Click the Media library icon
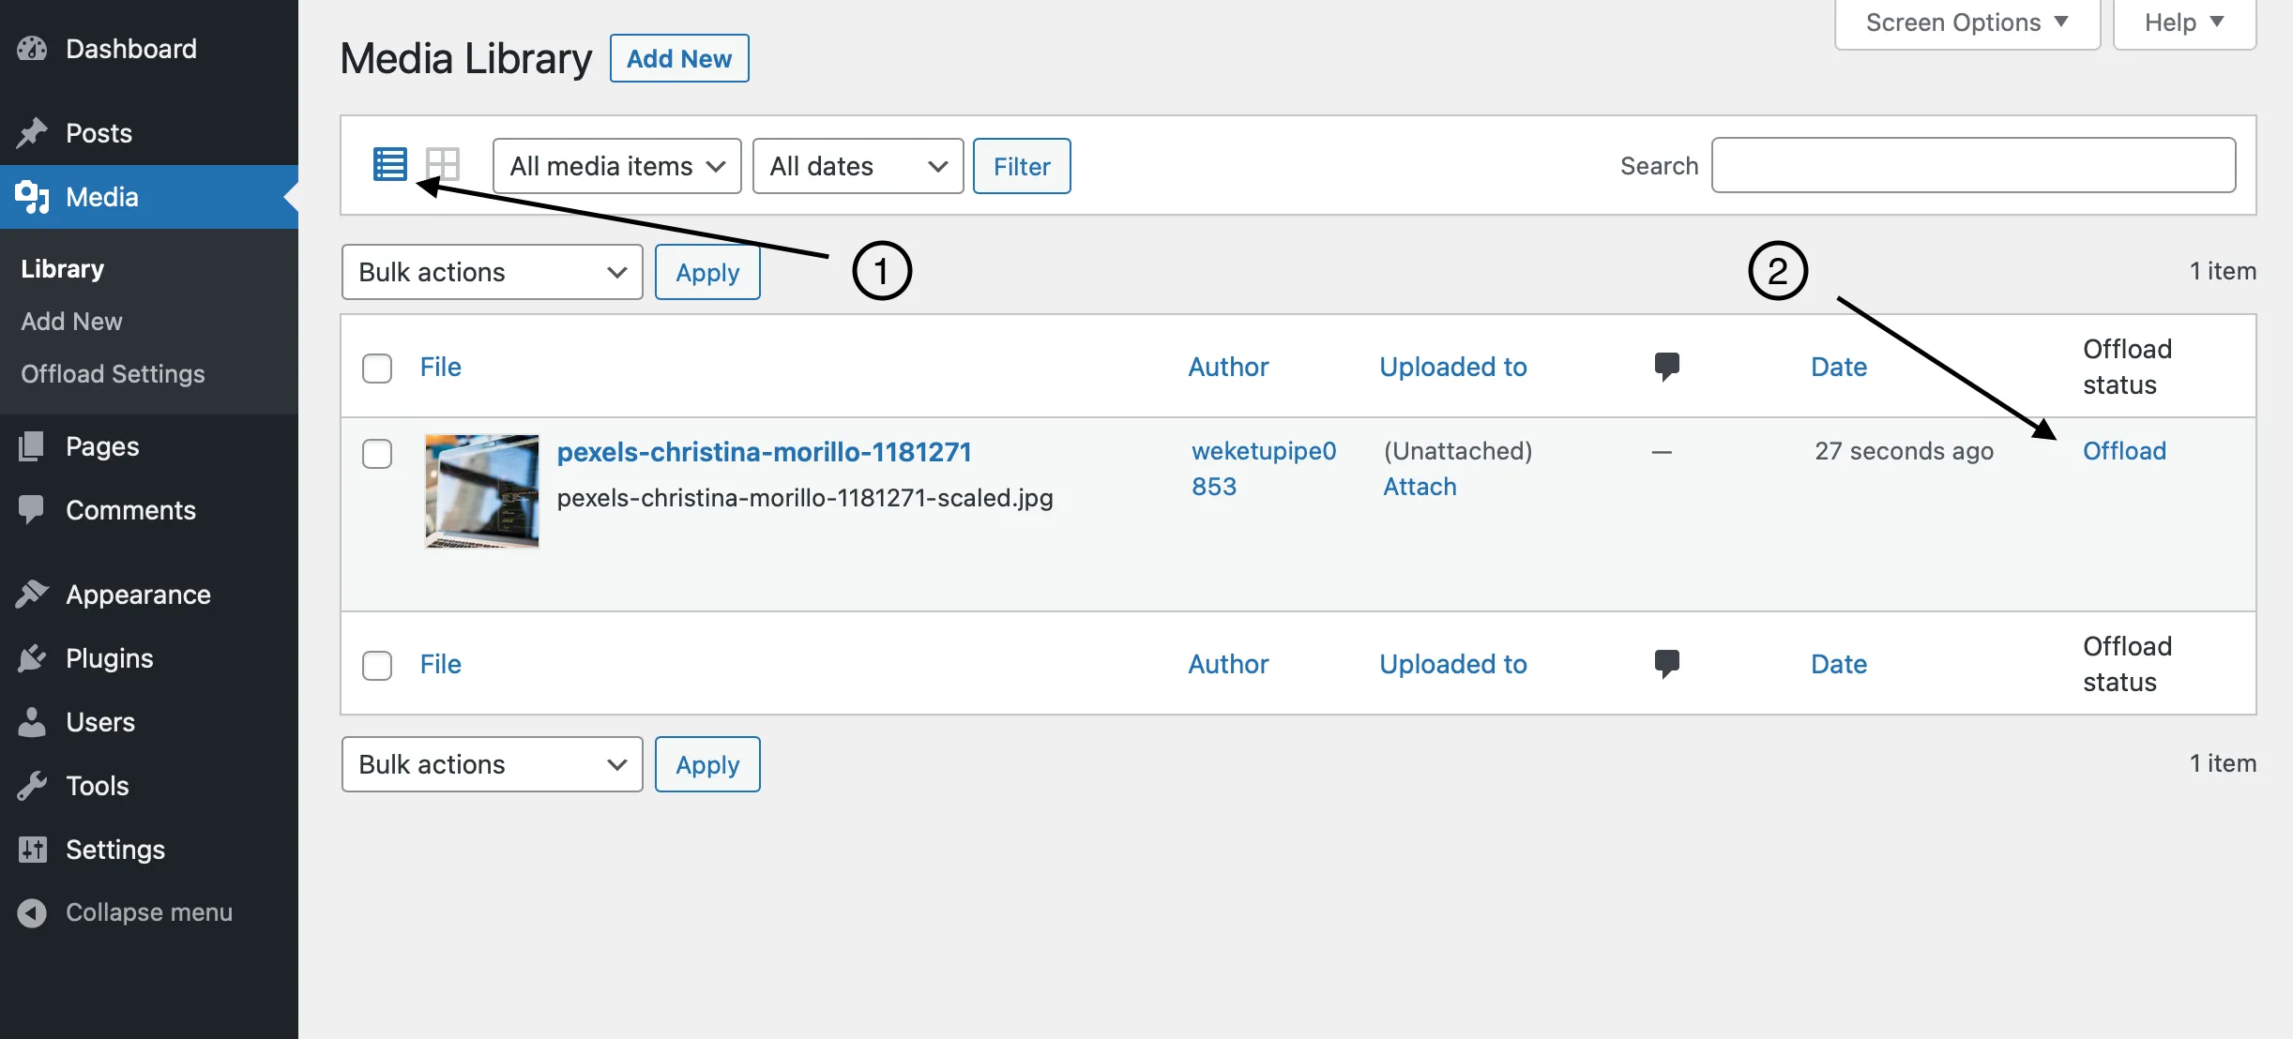The height and width of the screenshot is (1039, 2293). tap(31, 197)
